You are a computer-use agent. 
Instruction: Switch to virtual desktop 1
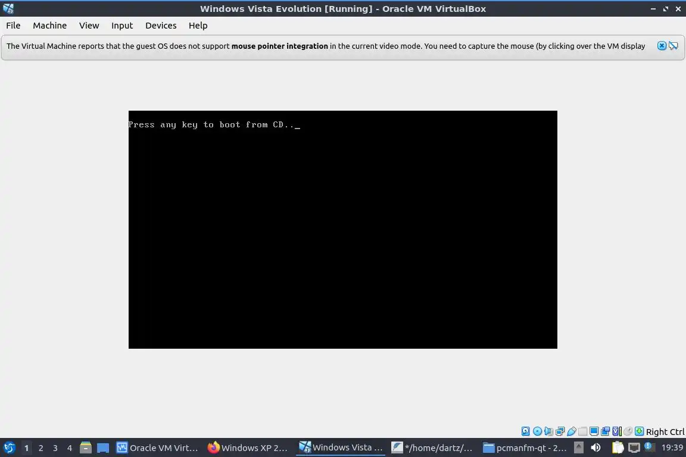[26, 448]
